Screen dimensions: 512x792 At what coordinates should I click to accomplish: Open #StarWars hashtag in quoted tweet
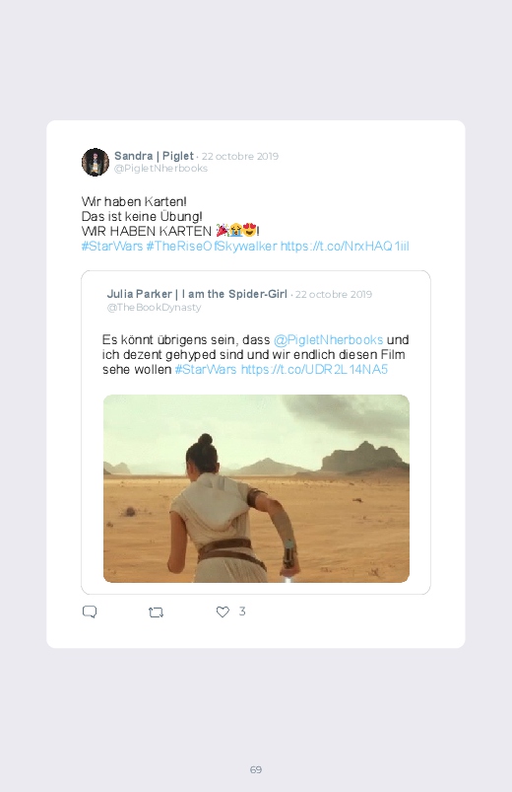[206, 369]
